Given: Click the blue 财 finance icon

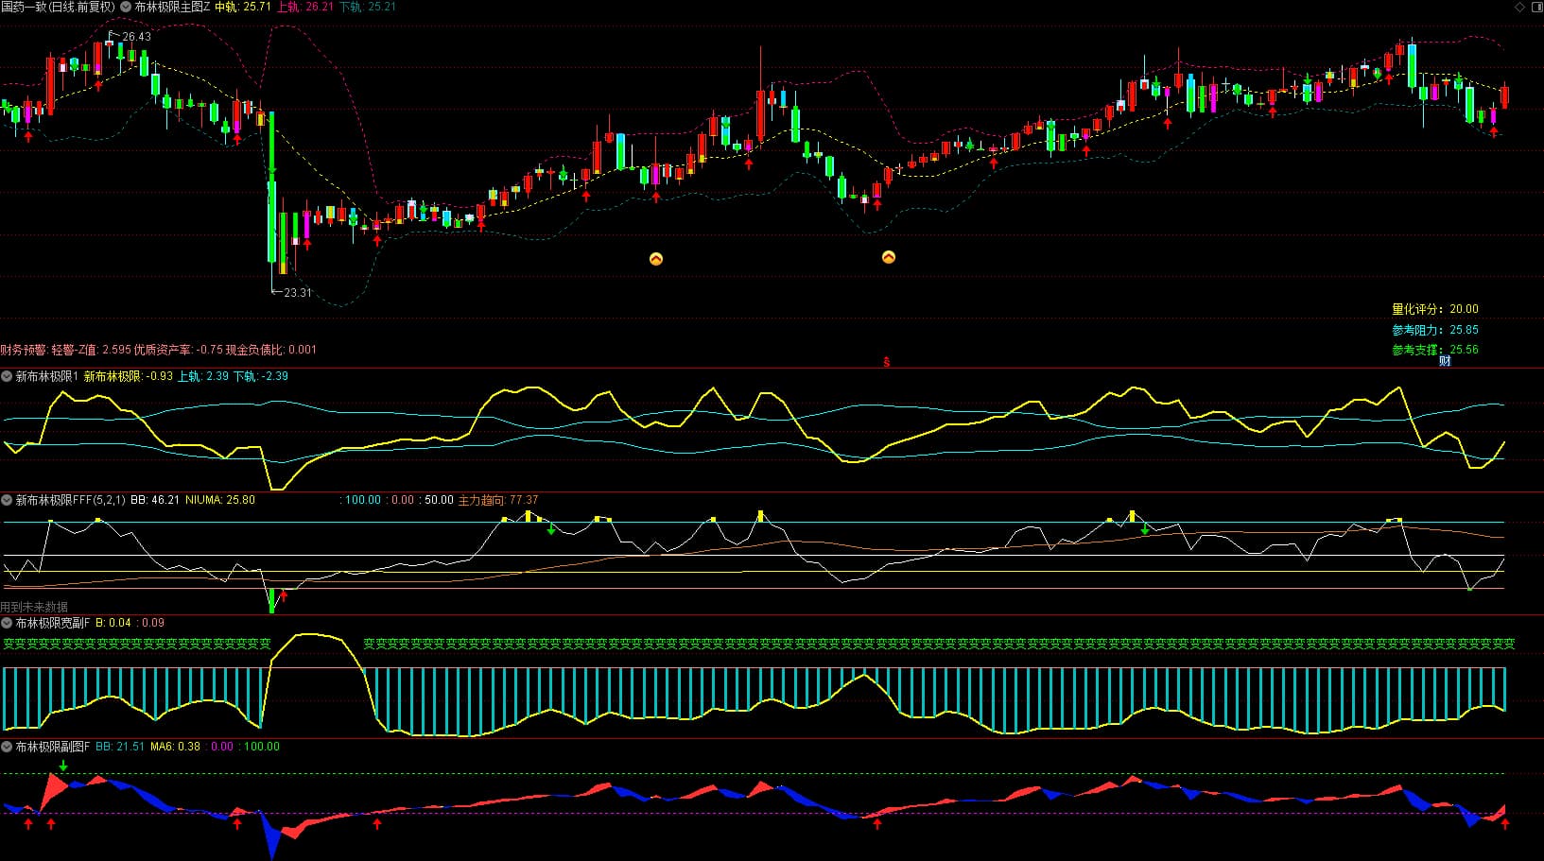Looking at the screenshot, I should pyautogui.click(x=1445, y=361).
